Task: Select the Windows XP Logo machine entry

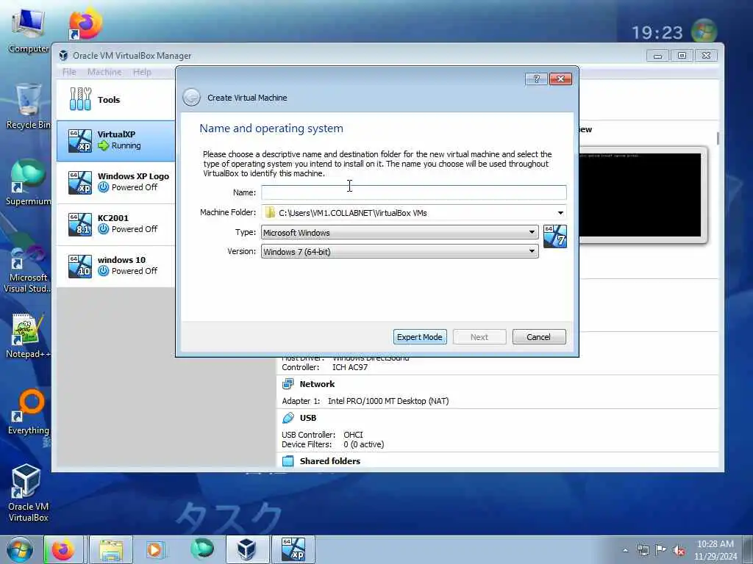Action: click(x=115, y=183)
